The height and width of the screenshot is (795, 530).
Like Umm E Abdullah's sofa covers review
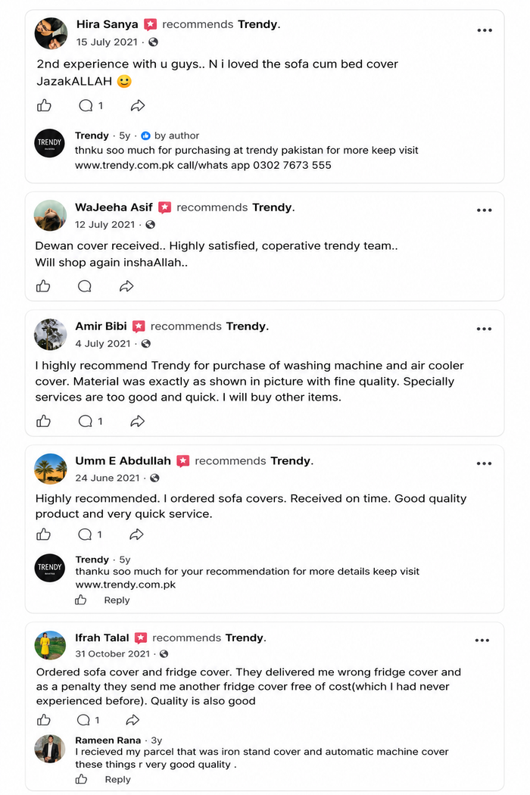click(x=44, y=535)
